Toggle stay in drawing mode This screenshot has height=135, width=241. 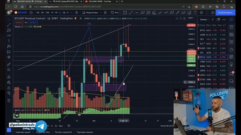[x=9, y=82]
